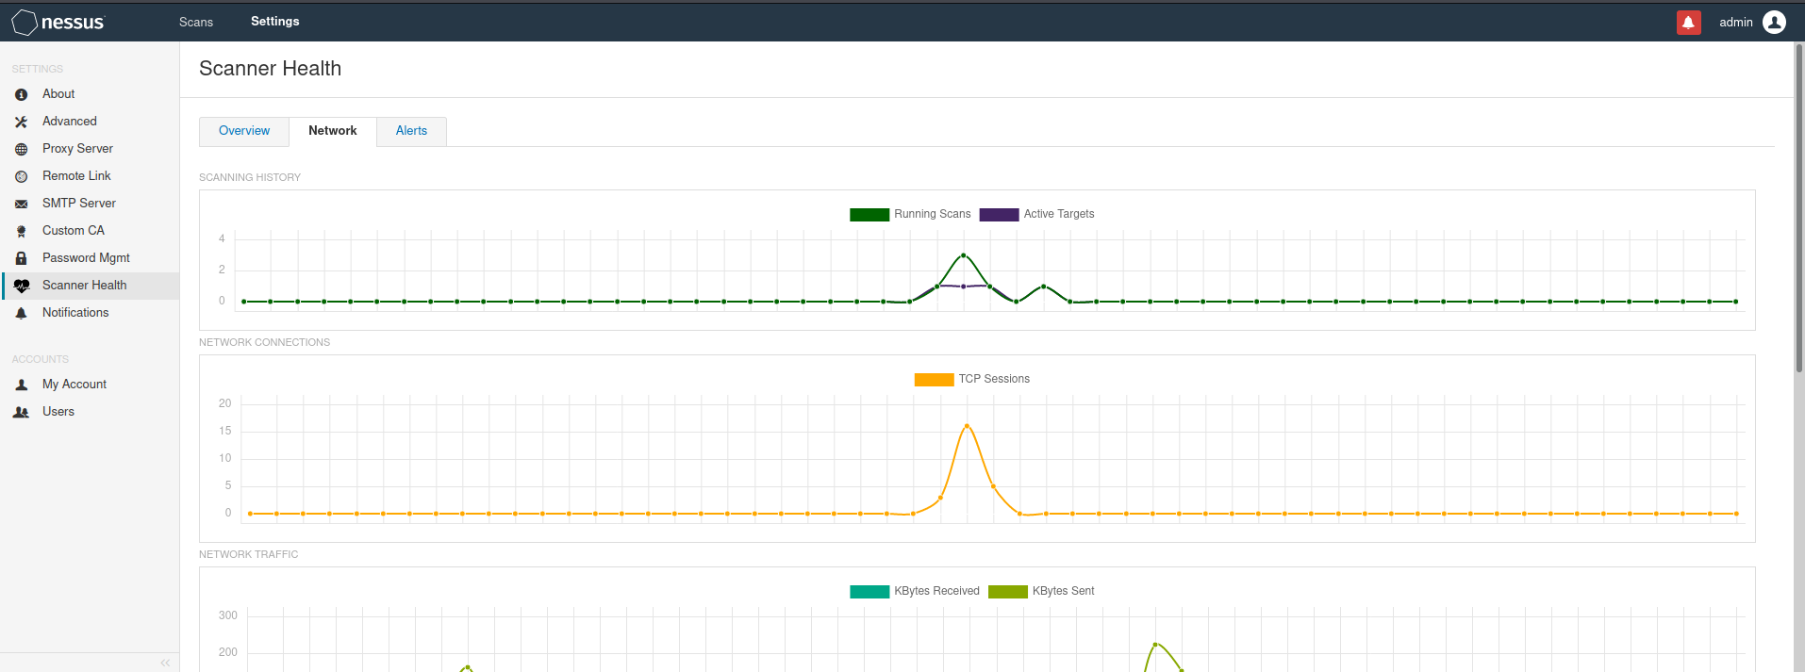Click the About info icon

tap(21, 94)
